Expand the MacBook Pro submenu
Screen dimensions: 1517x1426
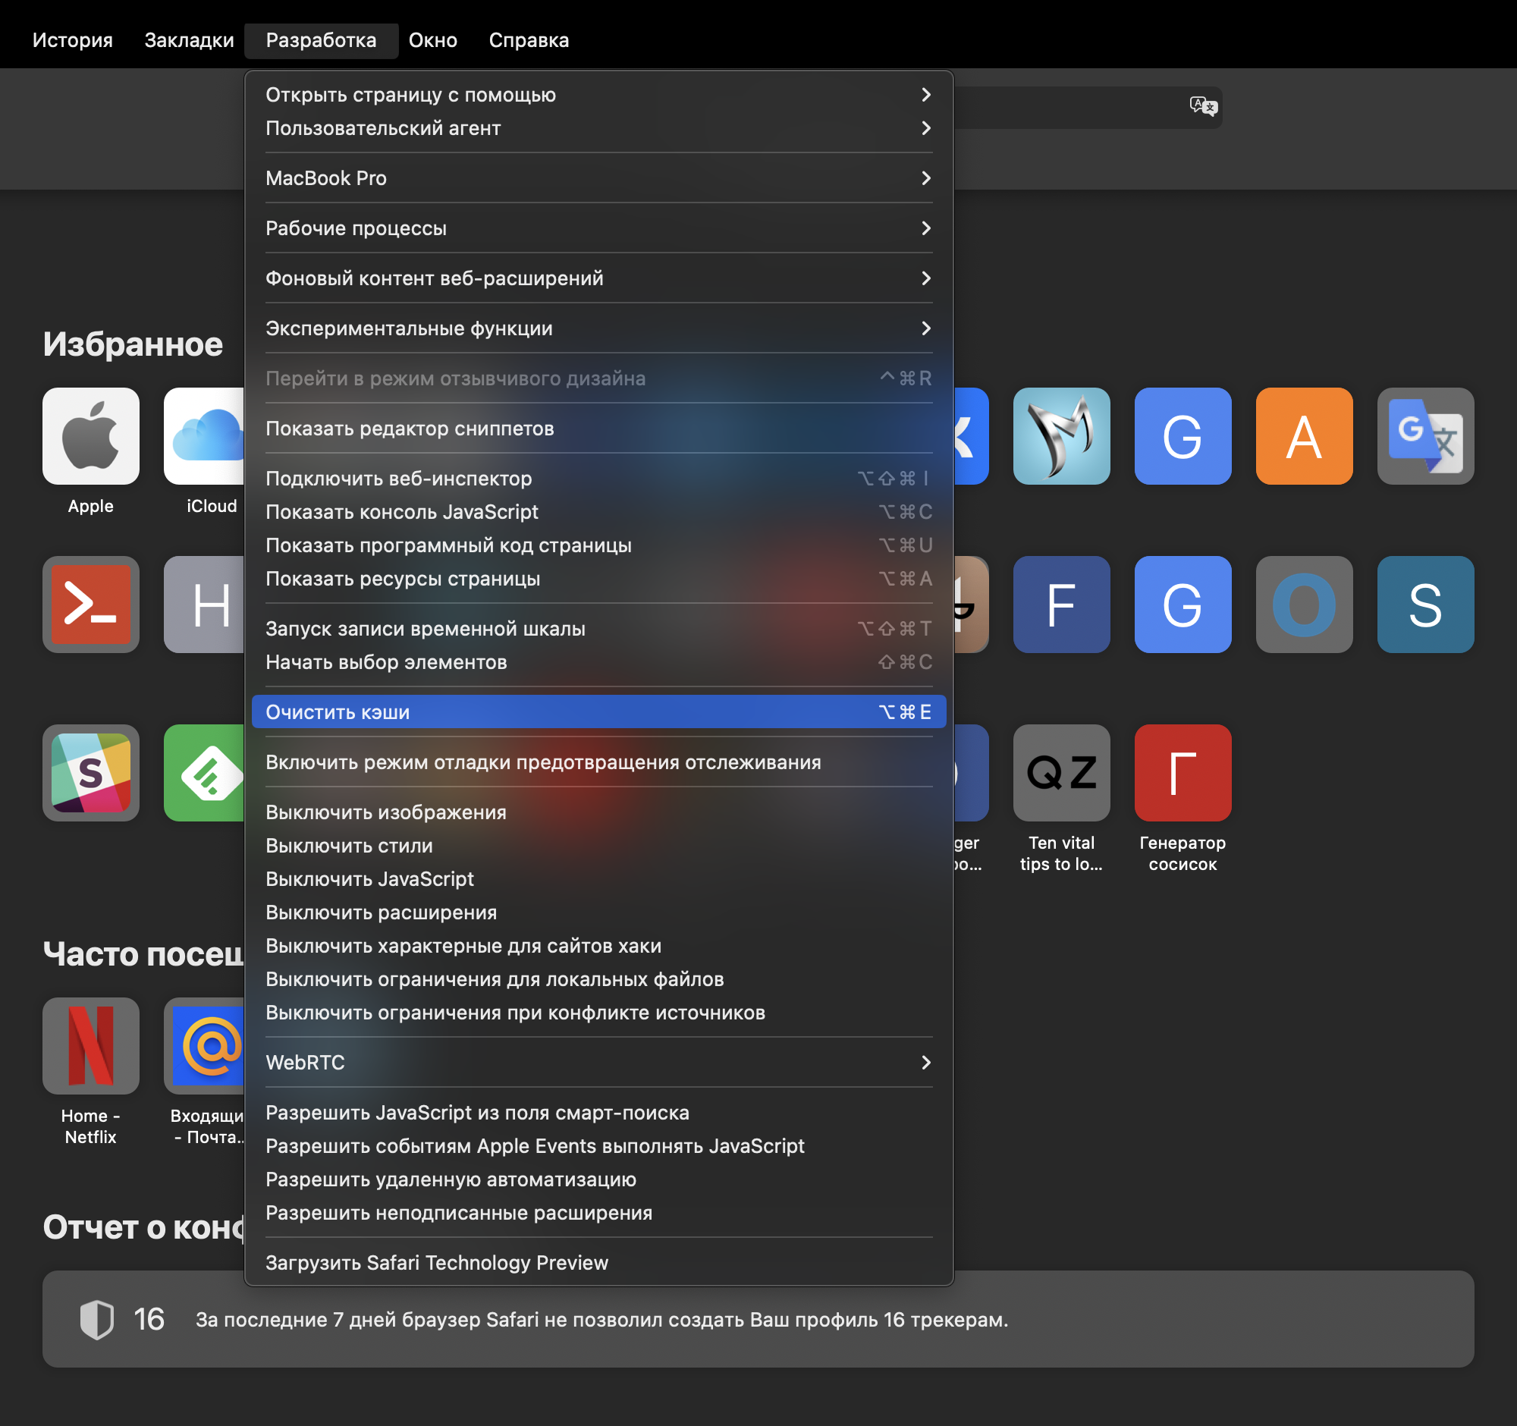click(599, 177)
